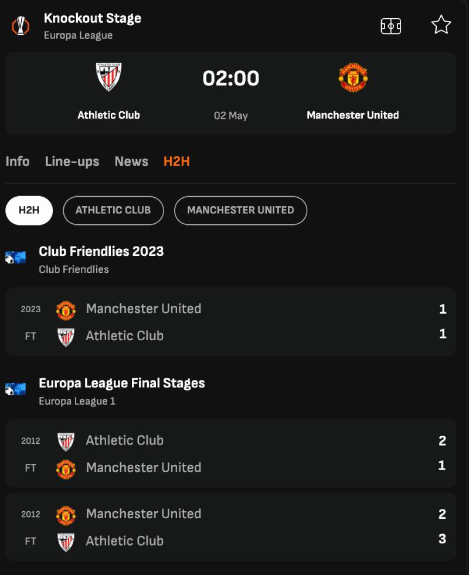469x575 pixels.
Task: Click the Club Friendlies 2023 globe icon
Action: click(x=15, y=258)
